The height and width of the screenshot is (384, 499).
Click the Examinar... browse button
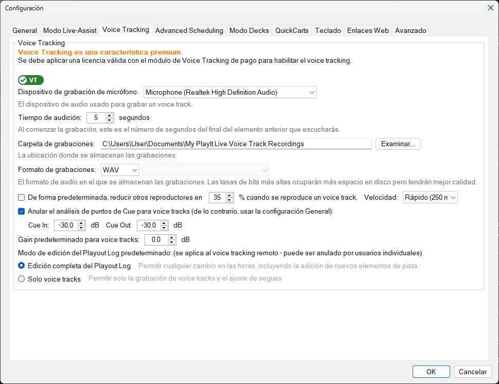[x=398, y=144]
